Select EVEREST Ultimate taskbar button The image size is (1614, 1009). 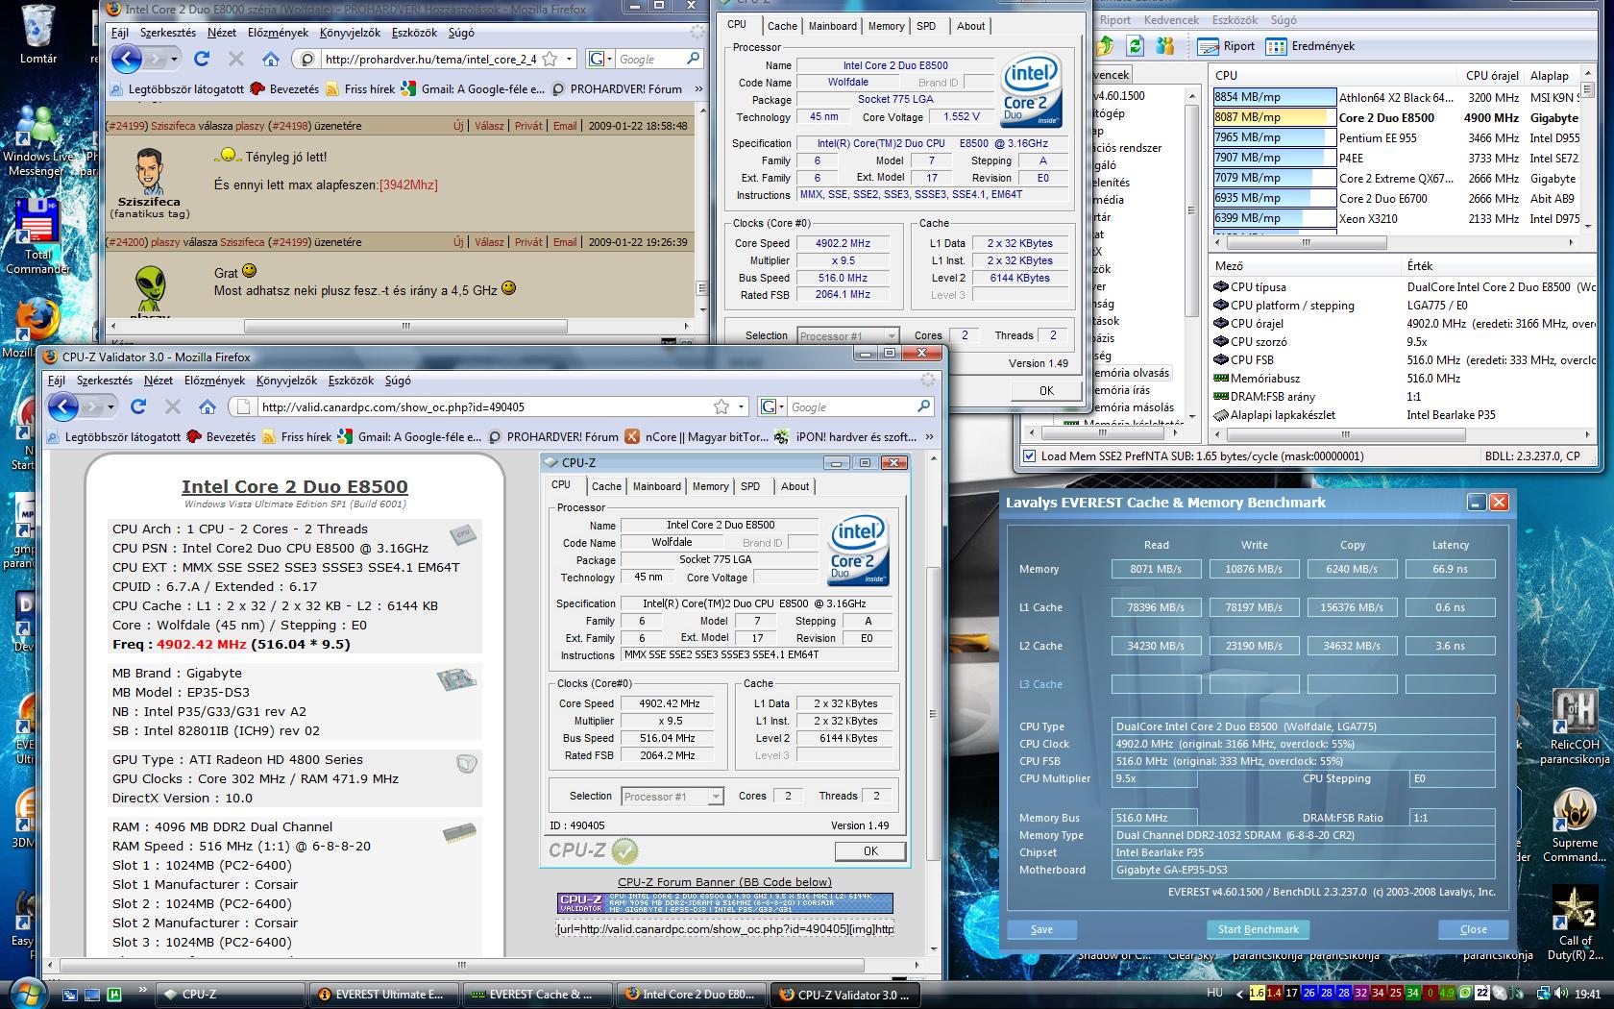[x=382, y=994]
